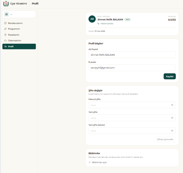Viewport: 183px width, 173px height.
Task: Click the building icon in sidebar selector
Action: pyautogui.click(x=6, y=14)
